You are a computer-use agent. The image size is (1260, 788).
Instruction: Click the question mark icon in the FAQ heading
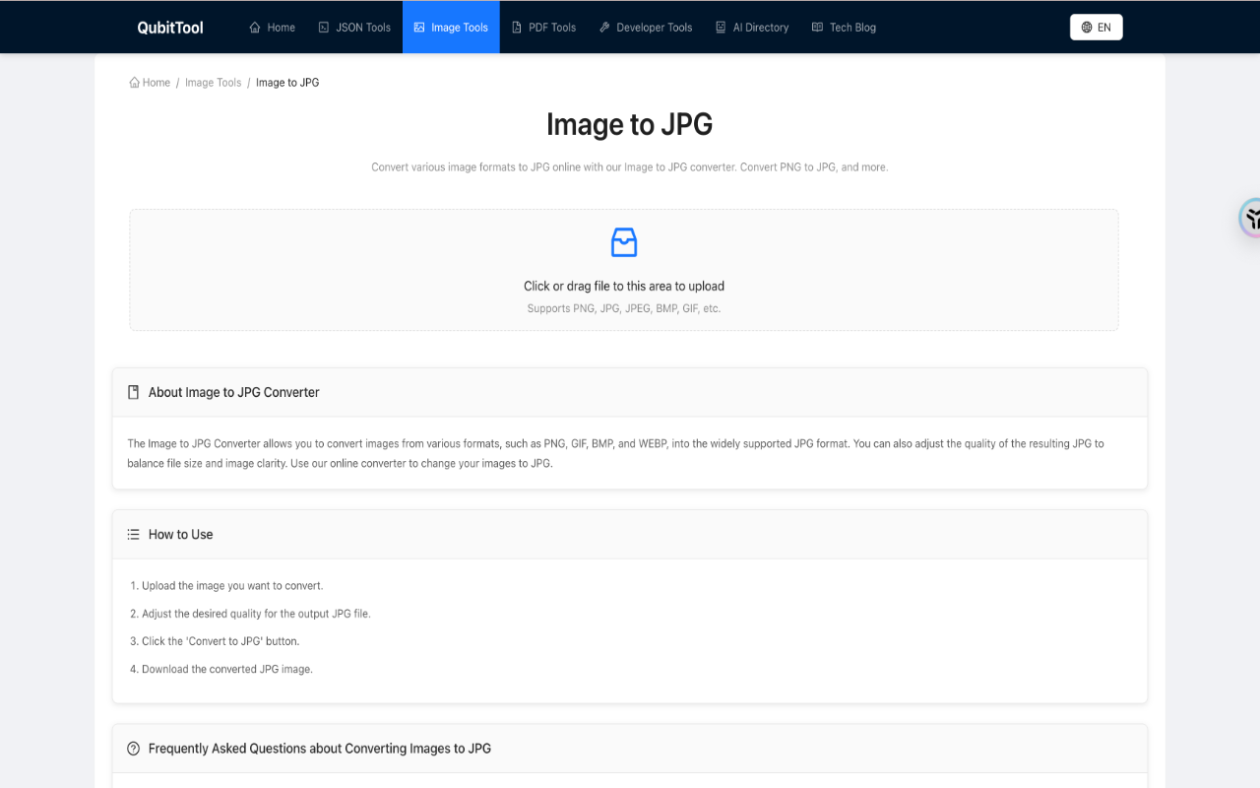[132, 748]
